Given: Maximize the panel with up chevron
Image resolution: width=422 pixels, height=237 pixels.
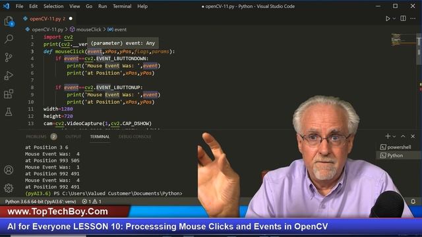Looking at the screenshot, I should (x=403, y=136).
